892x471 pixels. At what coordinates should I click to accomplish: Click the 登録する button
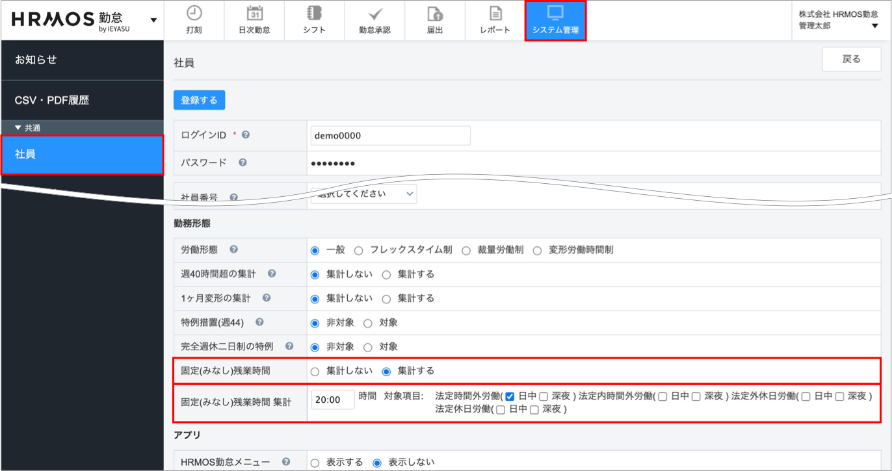point(199,100)
